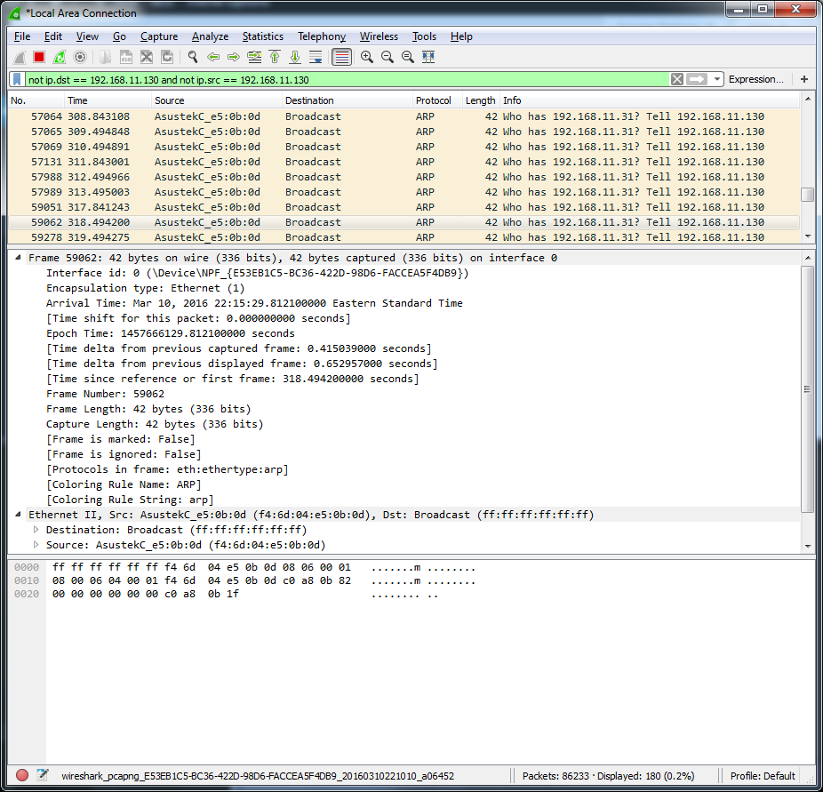This screenshot has height=792, width=823.
Task: Restart the current capture
Action: [60, 57]
